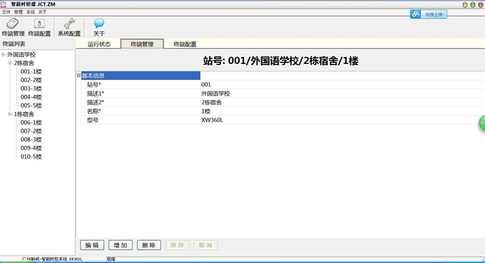
Task: Collapse the 1栋宿舍 tree branch
Action: [x=10, y=114]
